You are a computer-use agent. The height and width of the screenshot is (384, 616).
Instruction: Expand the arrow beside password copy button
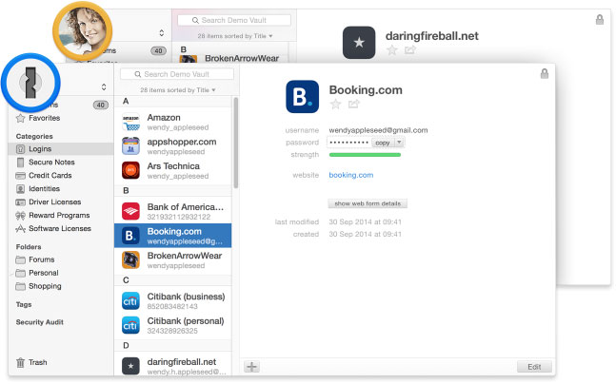point(399,142)
